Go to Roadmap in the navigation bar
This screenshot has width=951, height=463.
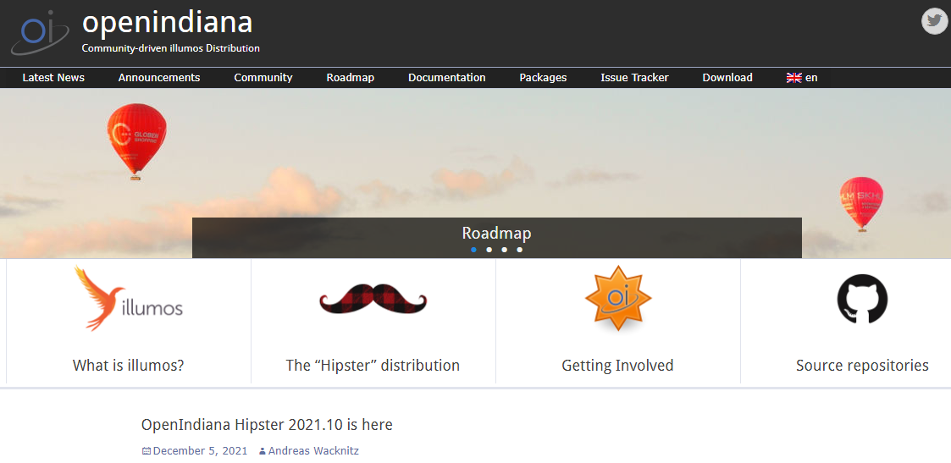[350, 78]
